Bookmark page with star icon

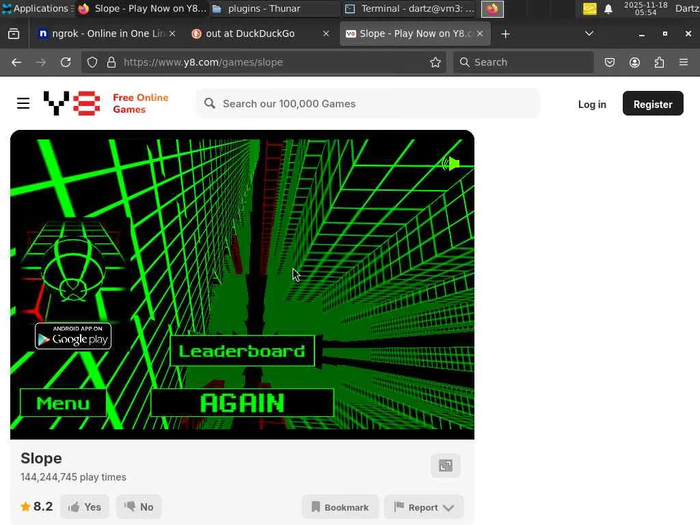coord(435,62)
